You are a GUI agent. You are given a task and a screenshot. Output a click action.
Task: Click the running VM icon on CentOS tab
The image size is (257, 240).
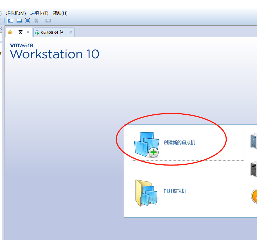37,32
